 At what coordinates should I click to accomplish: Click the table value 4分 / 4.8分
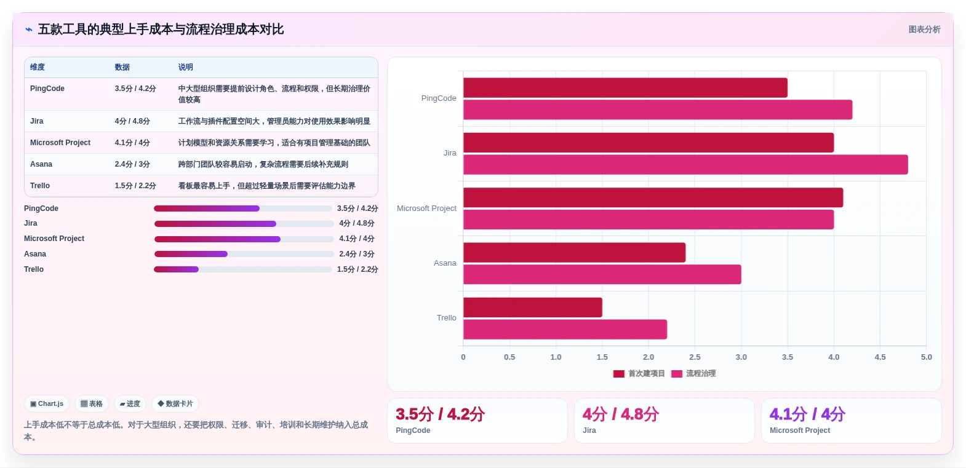[132, 121]
